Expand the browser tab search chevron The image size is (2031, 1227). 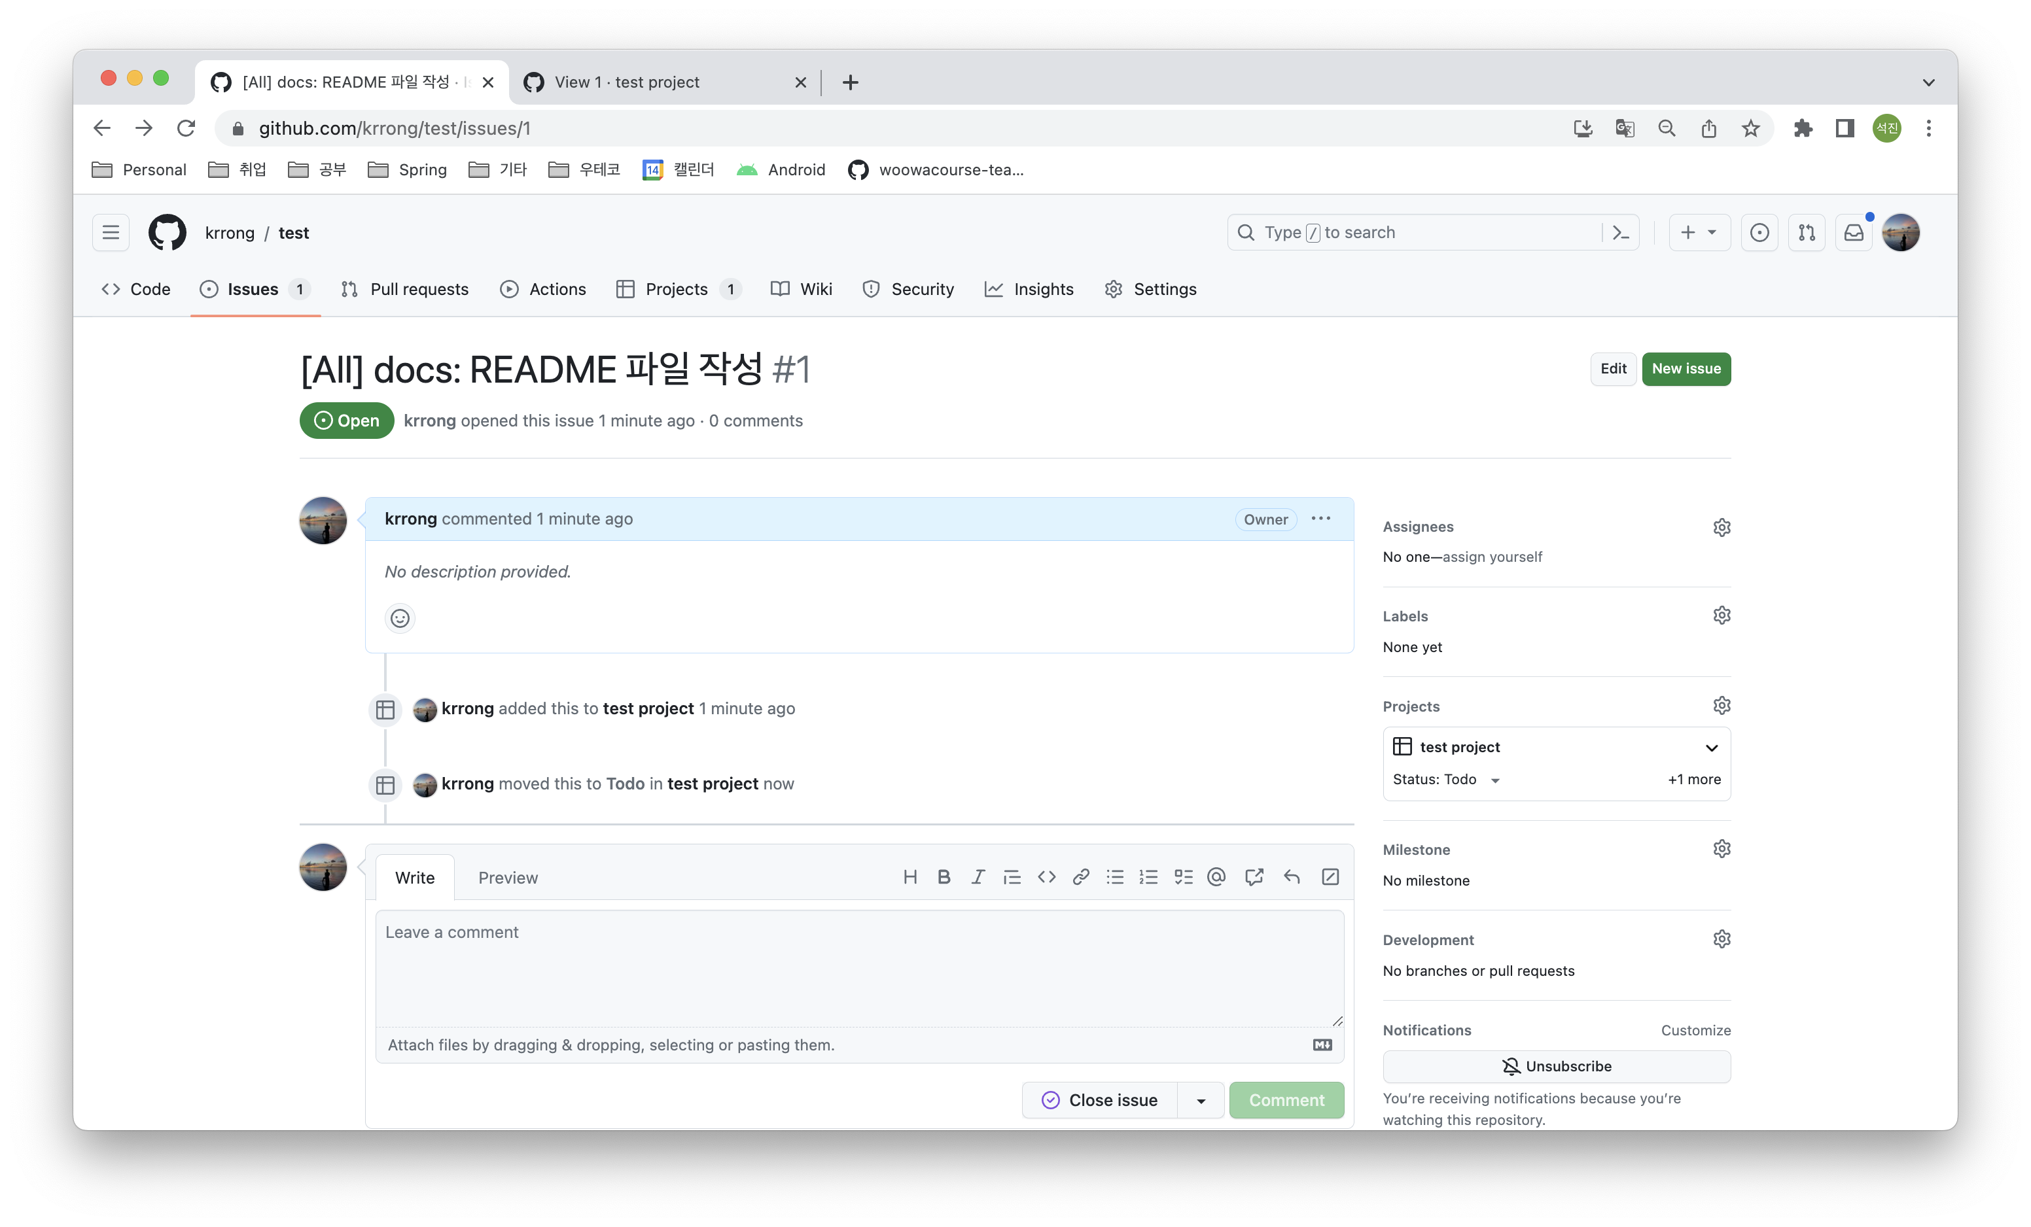[1928, 82]
